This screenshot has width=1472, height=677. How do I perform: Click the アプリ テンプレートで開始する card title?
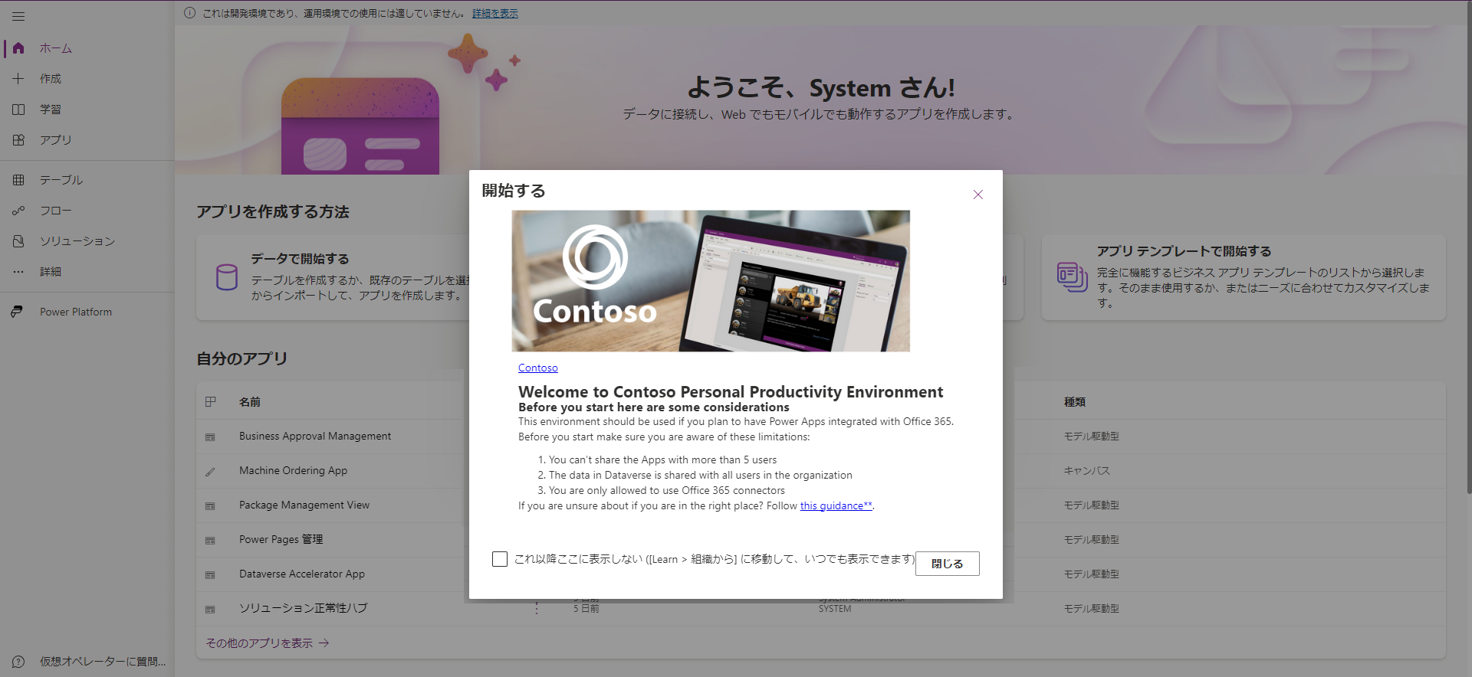point(1184,251)
